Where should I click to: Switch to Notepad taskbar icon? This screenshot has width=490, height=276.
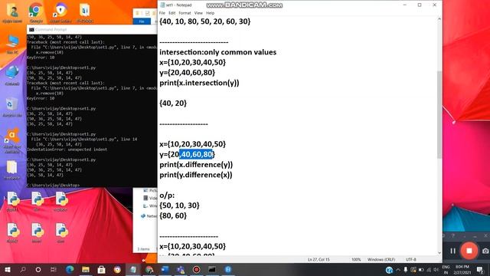point(133,269)
